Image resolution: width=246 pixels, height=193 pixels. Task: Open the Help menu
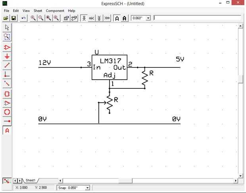pyautogui.click(x=71, y=11)
